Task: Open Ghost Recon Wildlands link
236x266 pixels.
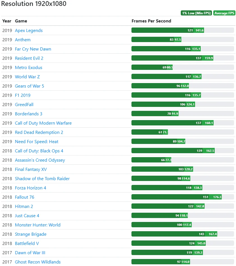Action: tap(38, 262)
